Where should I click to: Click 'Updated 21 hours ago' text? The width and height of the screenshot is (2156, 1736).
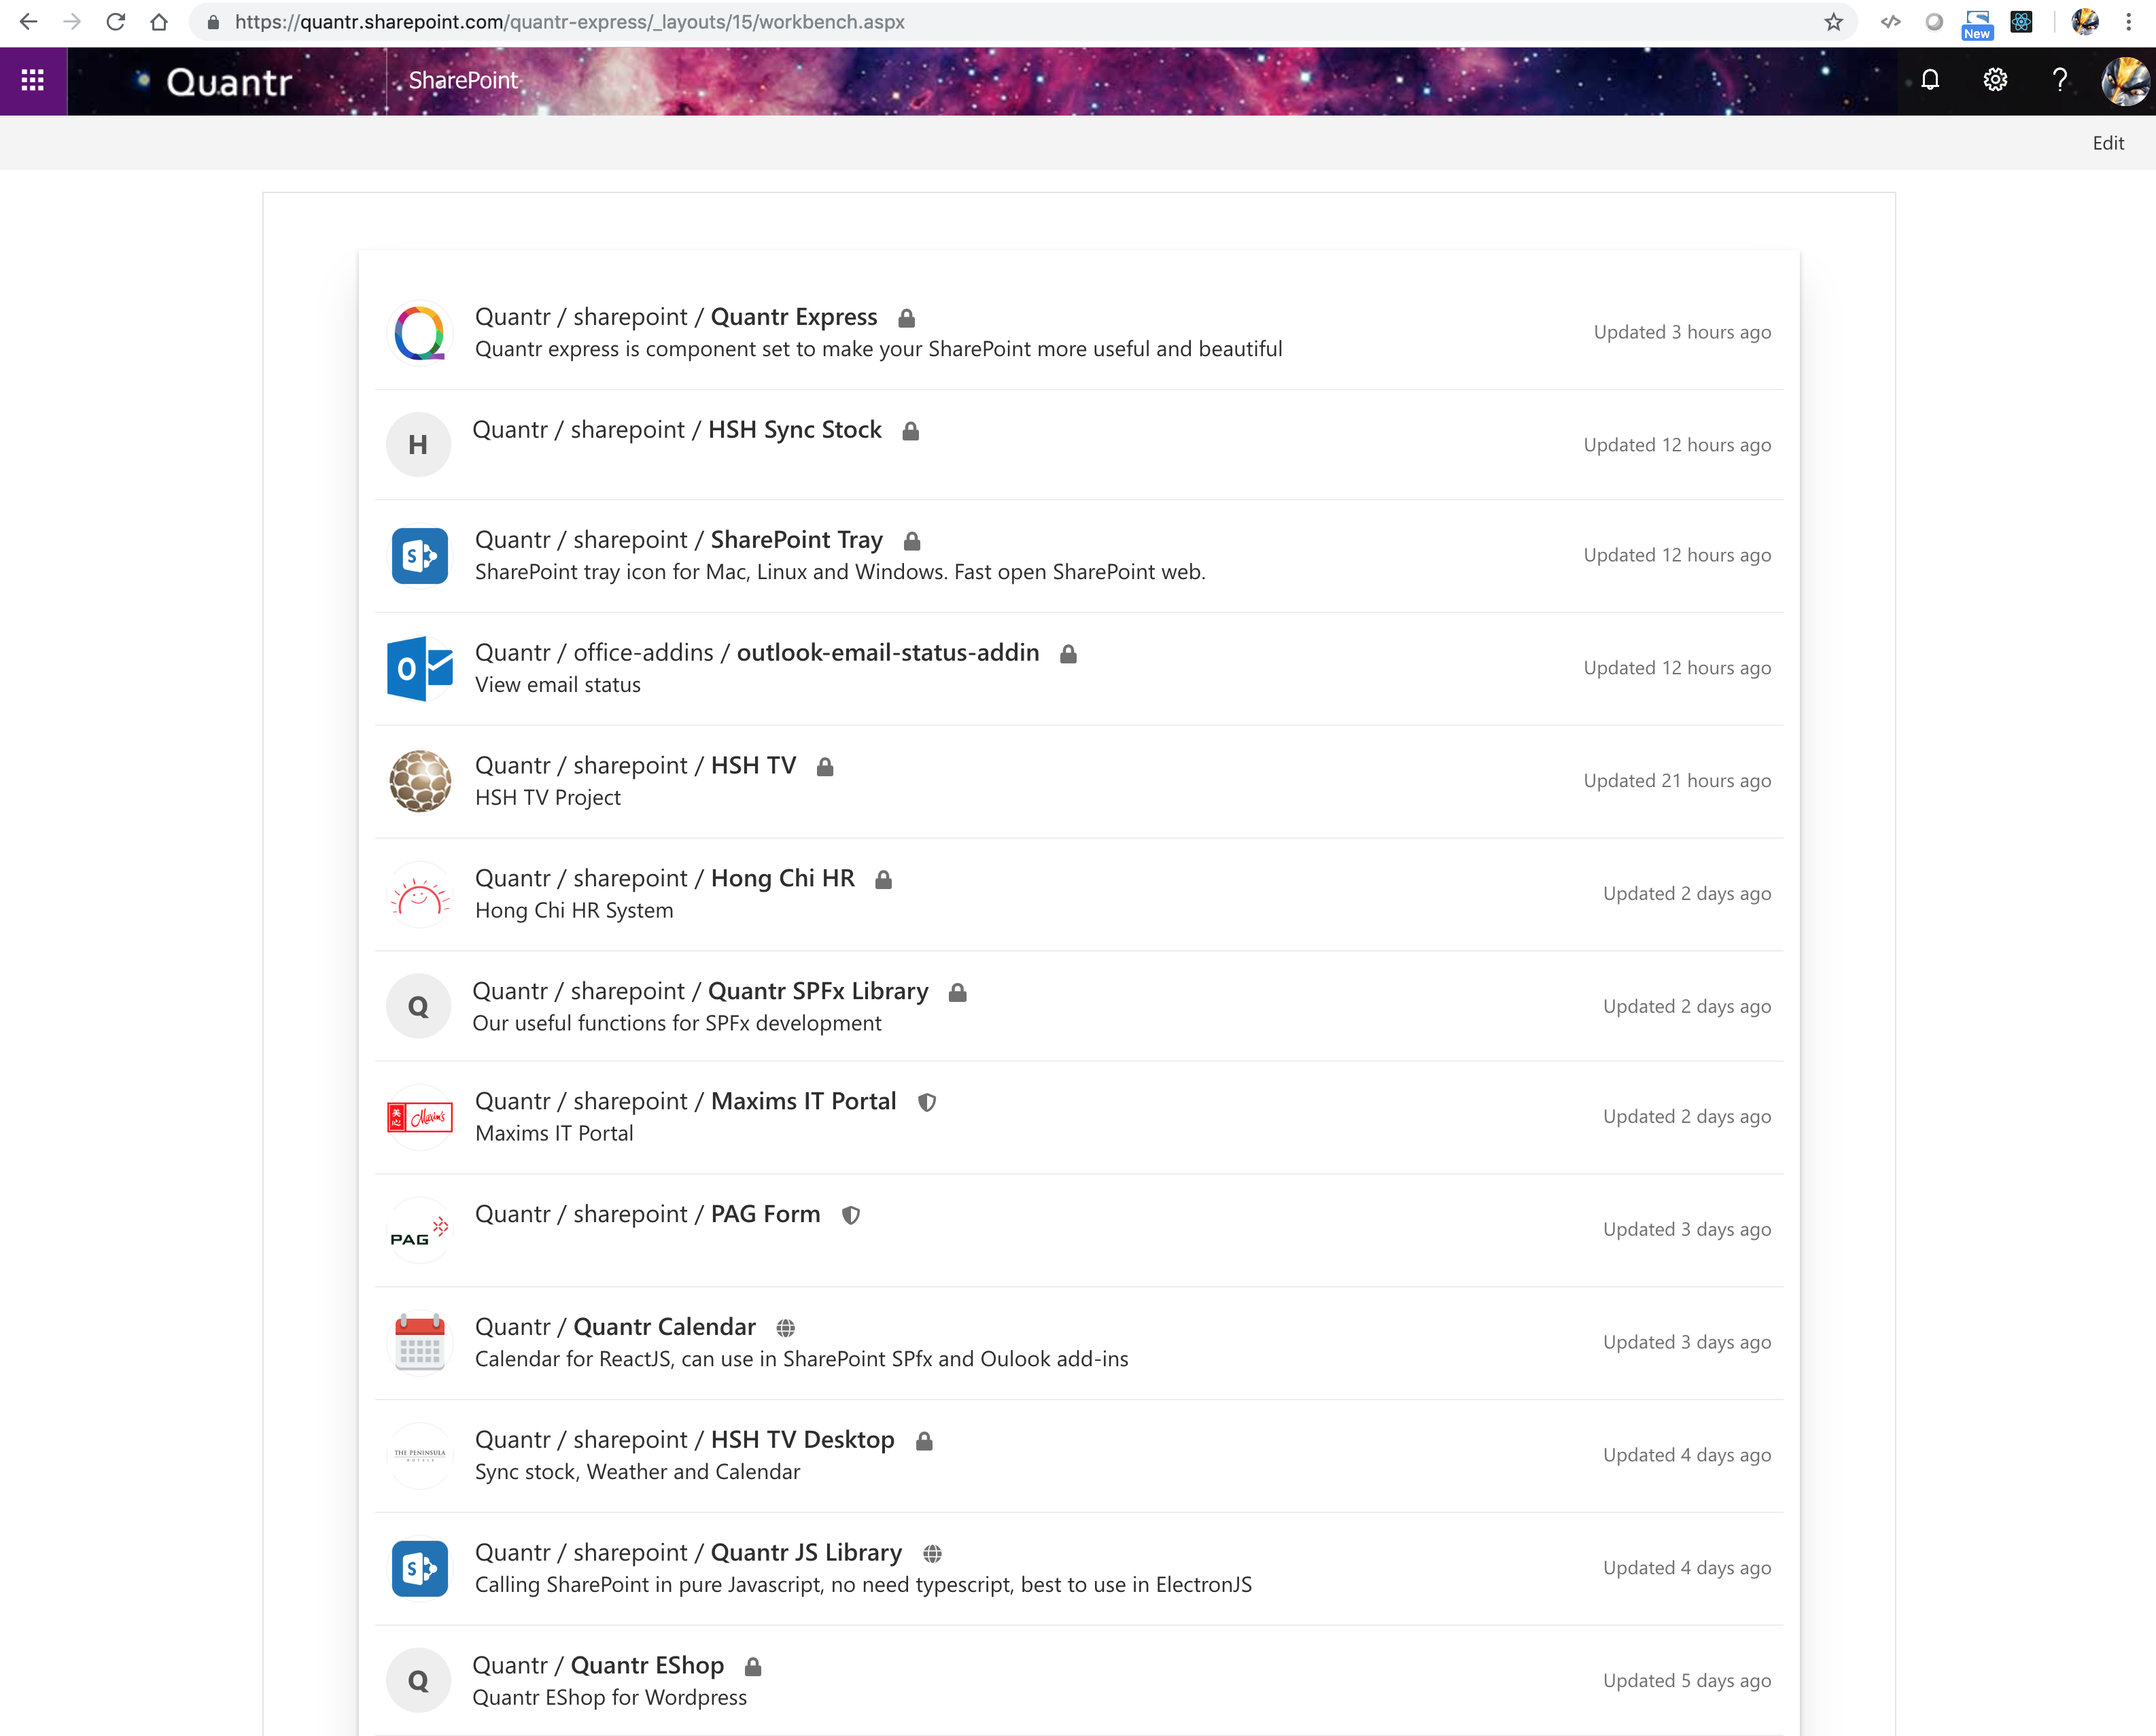pos(1677,781)
